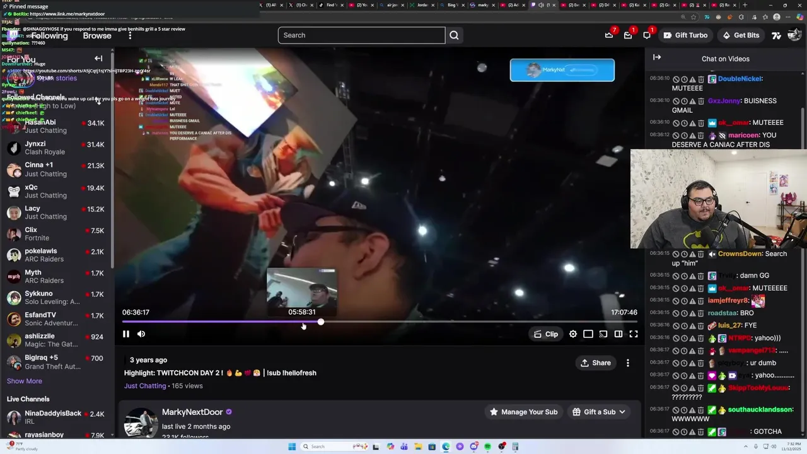Open the browser new tab plus button

pyautogui.click(x=745, y=5)
